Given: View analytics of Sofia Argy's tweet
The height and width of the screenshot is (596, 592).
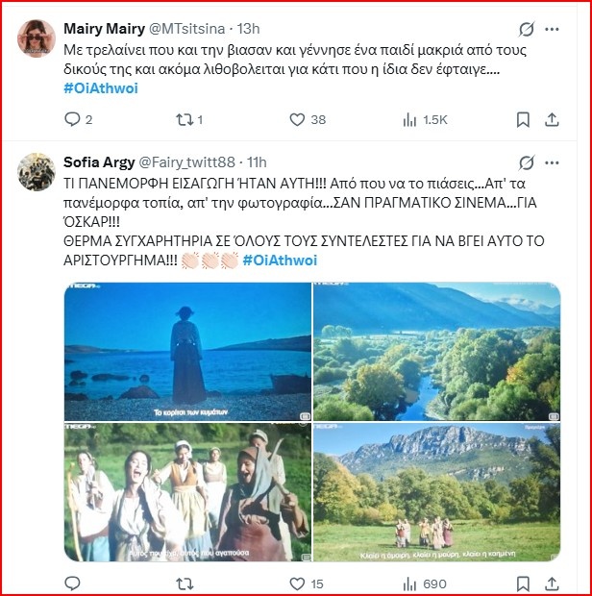Looking at the screenshot, I should pyautogui.click(x=410, y=584).
